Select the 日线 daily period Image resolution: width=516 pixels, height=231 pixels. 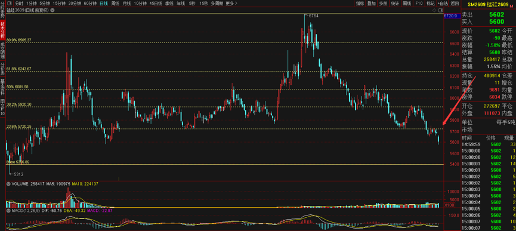104,4
